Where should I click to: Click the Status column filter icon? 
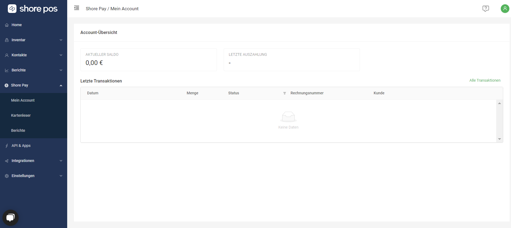[284, 93]
